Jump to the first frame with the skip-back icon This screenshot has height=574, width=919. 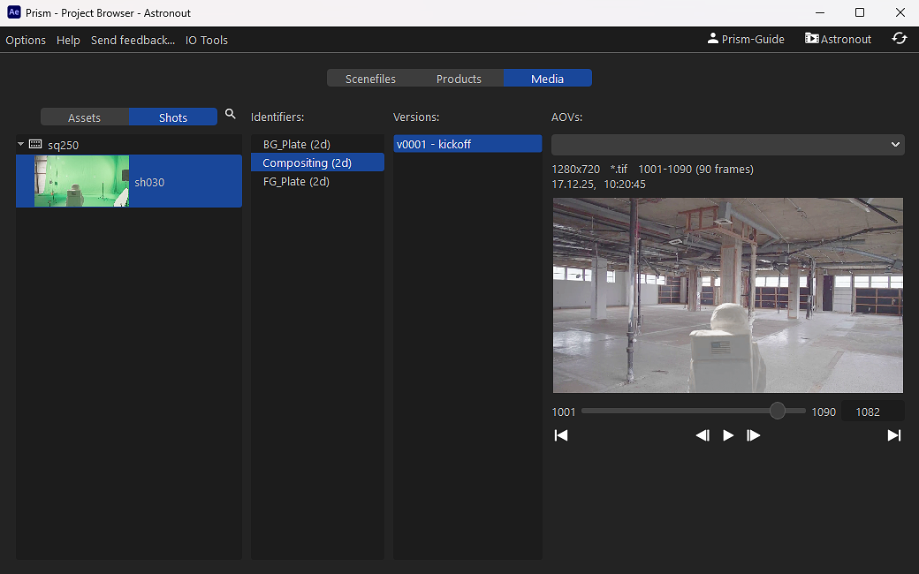(x=561, y=434)
